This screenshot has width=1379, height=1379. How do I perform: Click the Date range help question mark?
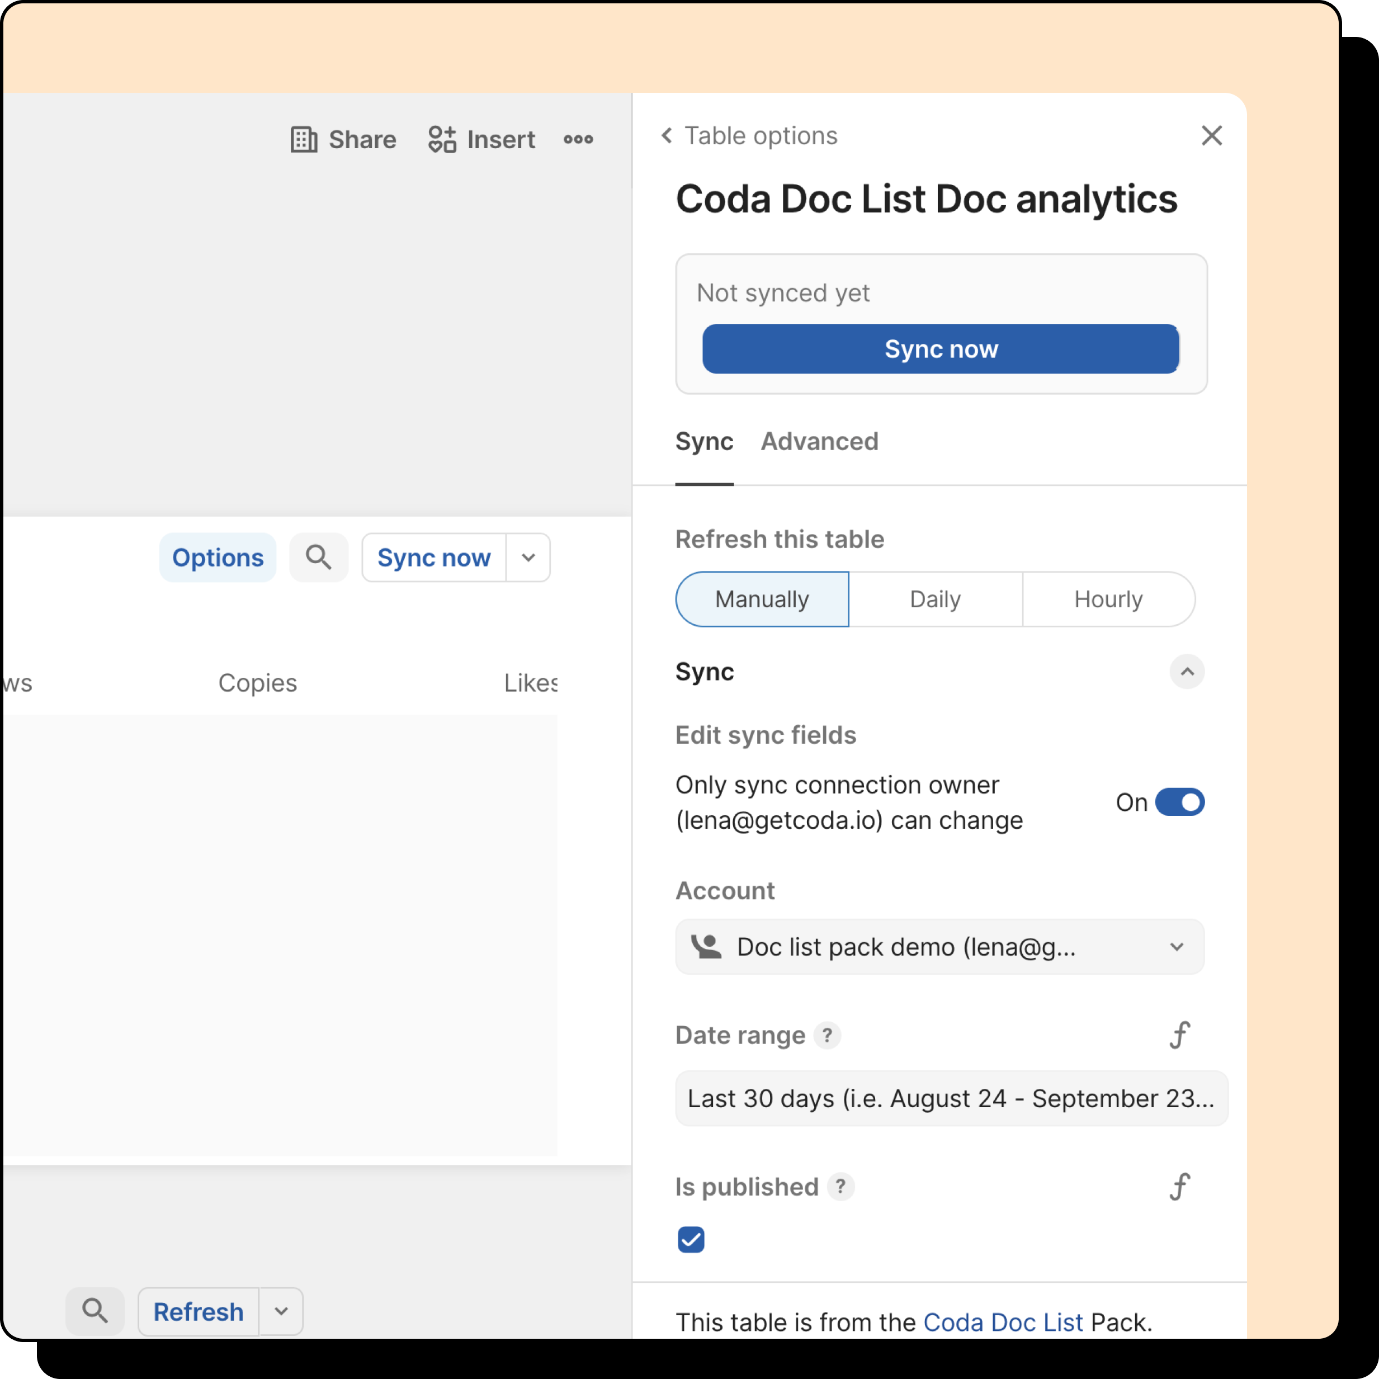click(x=827, y=1035)
